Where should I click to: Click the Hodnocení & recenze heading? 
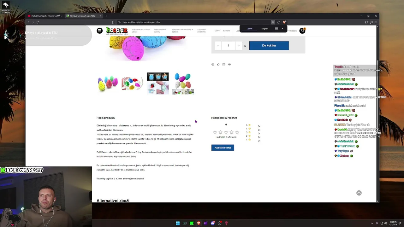(x=224, y=118)
